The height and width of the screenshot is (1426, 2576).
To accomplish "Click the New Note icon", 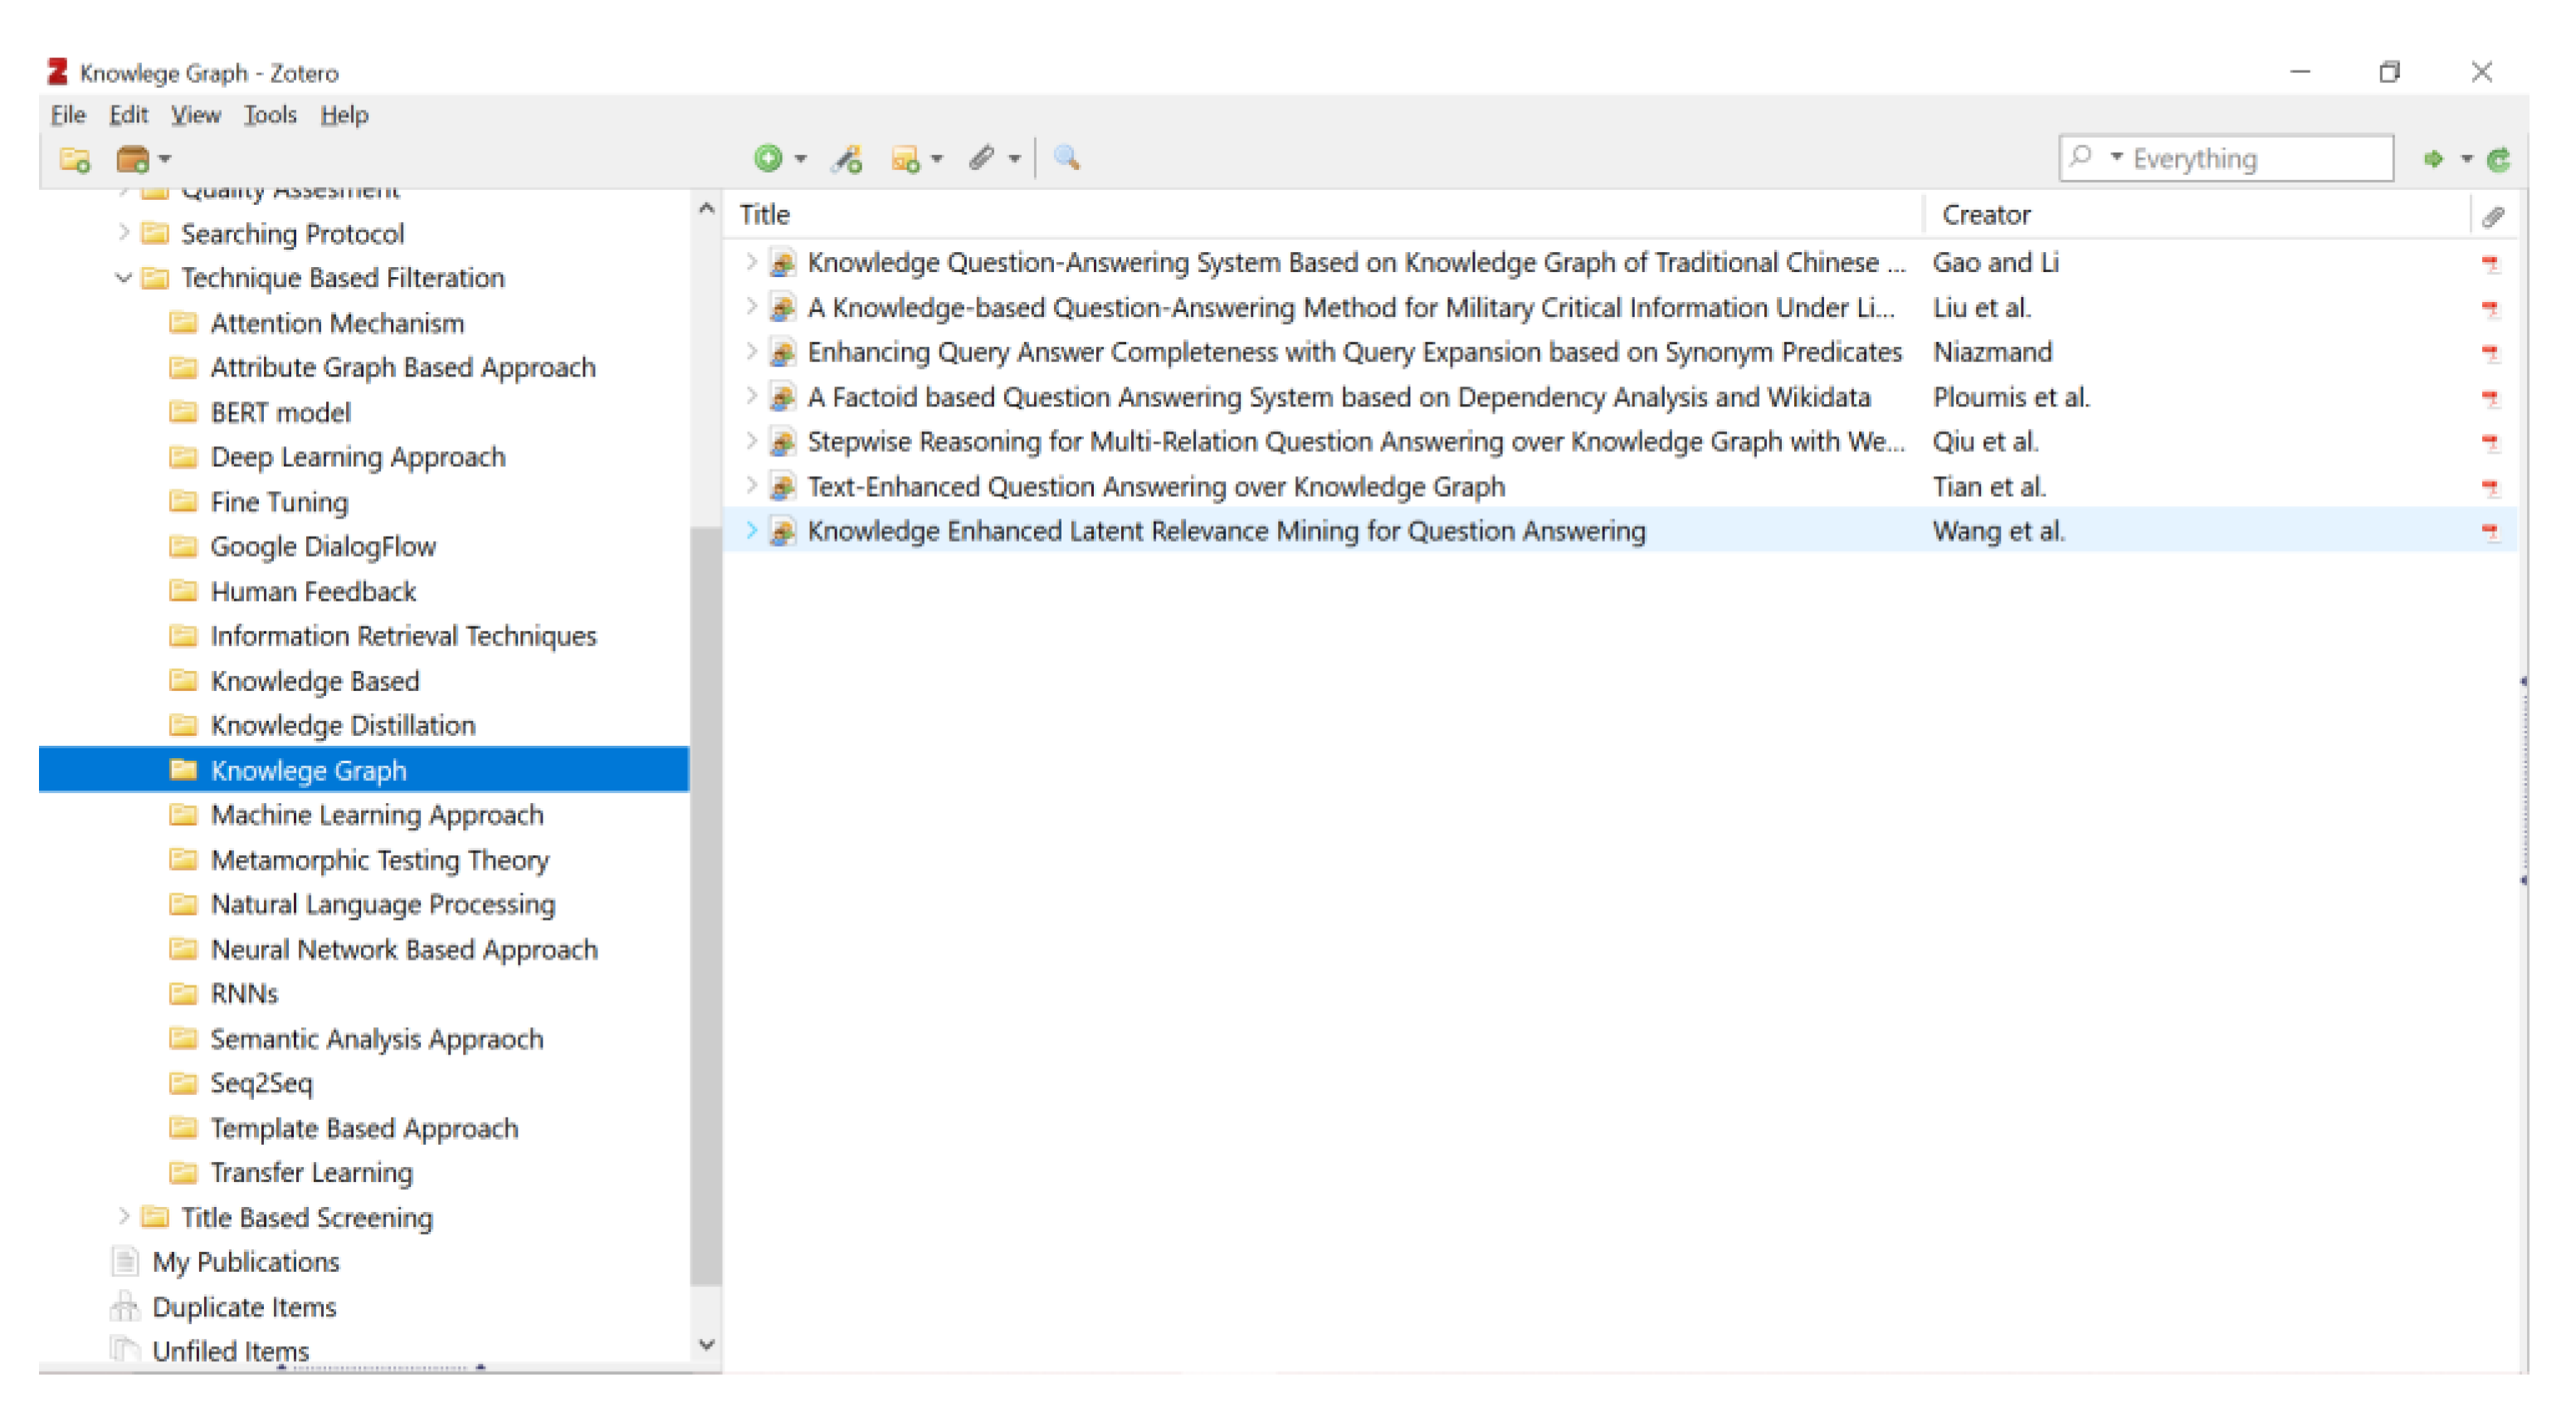I will (x=905, y=159).
